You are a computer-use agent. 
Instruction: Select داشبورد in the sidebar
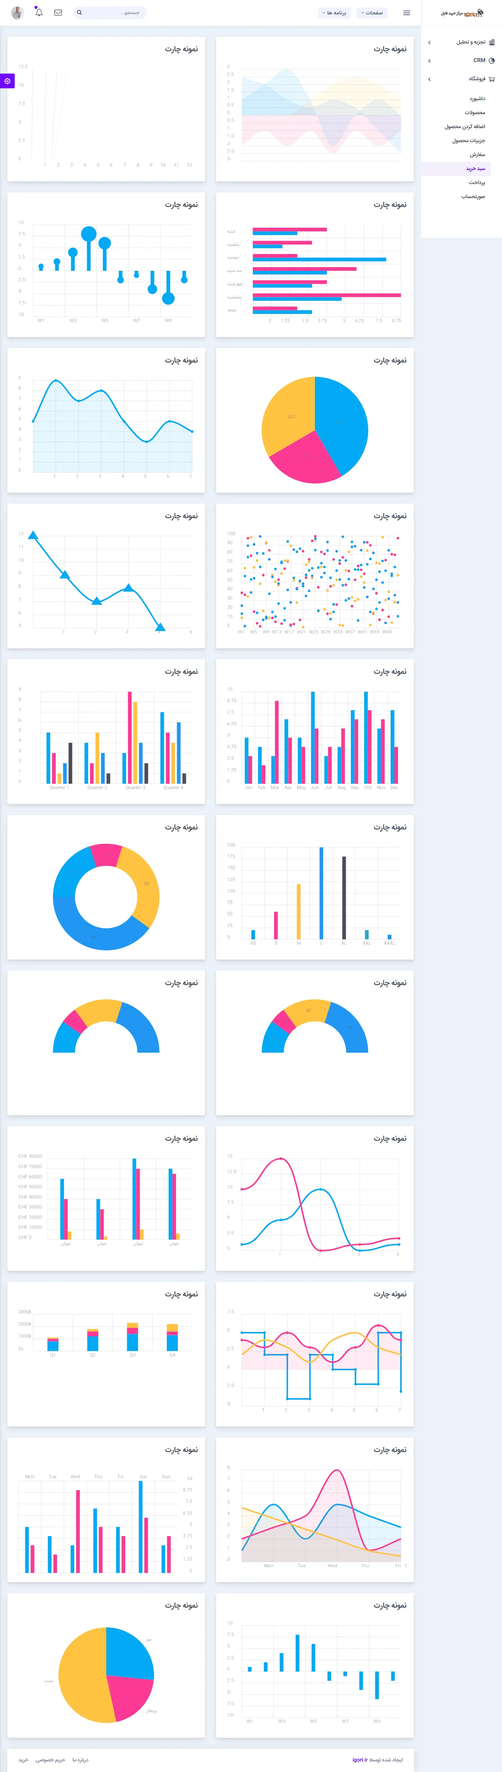477,98
